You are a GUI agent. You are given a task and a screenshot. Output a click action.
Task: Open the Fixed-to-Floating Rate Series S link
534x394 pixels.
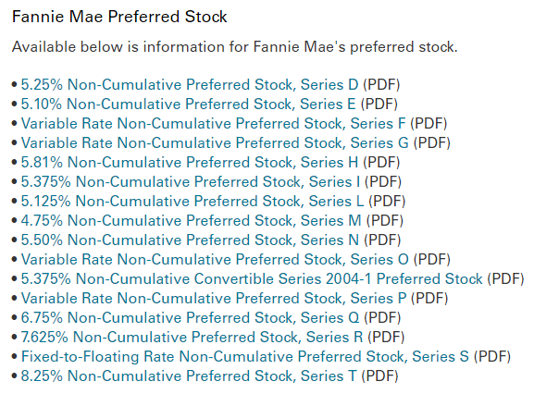[x=245, y=356]
